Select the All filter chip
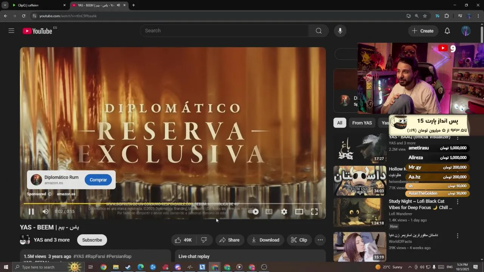 pyautogui.click(x=340, y=123)
